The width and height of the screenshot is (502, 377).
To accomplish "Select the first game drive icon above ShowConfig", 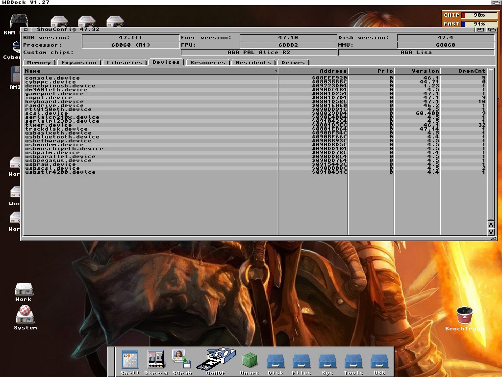I will [59, 21].
